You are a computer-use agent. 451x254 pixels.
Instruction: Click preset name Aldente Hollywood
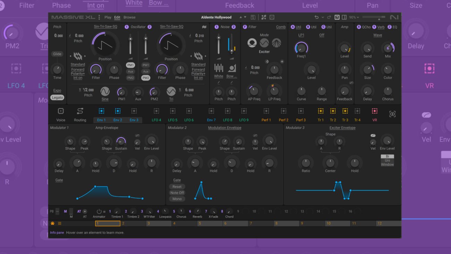(x=216, y=17)
